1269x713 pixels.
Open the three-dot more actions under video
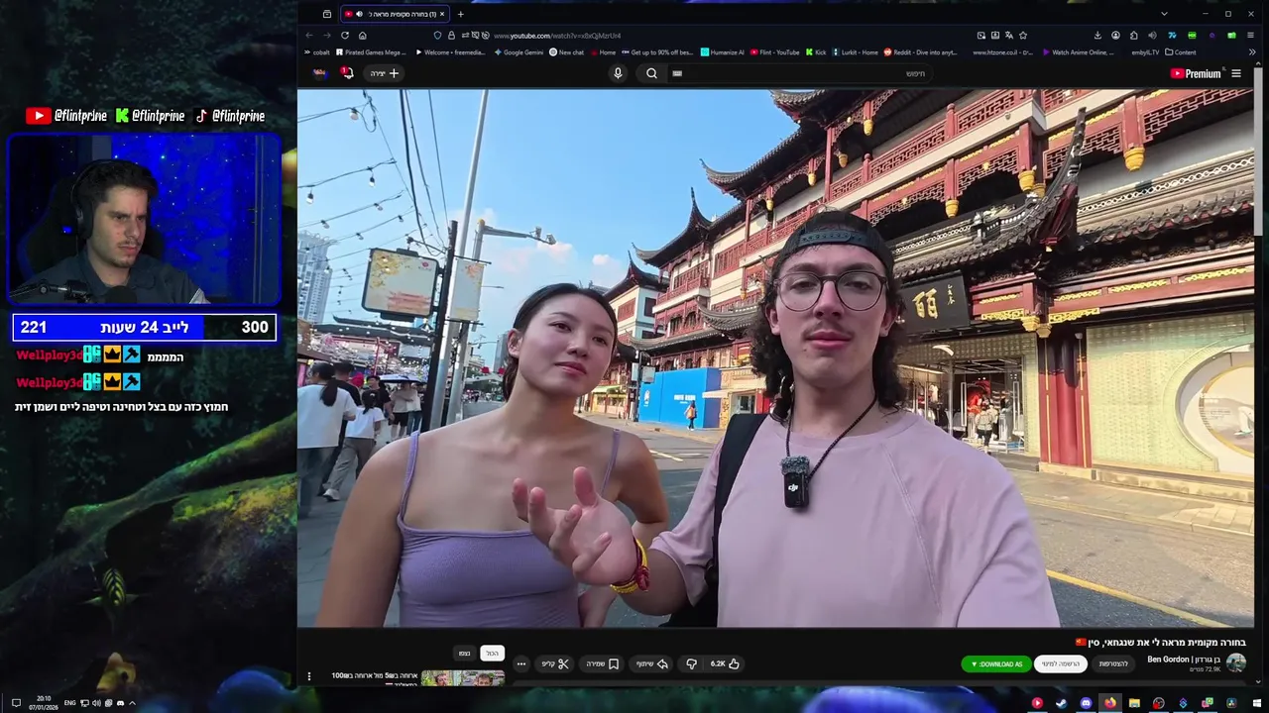pyautogui.click(x=521, y=663)
